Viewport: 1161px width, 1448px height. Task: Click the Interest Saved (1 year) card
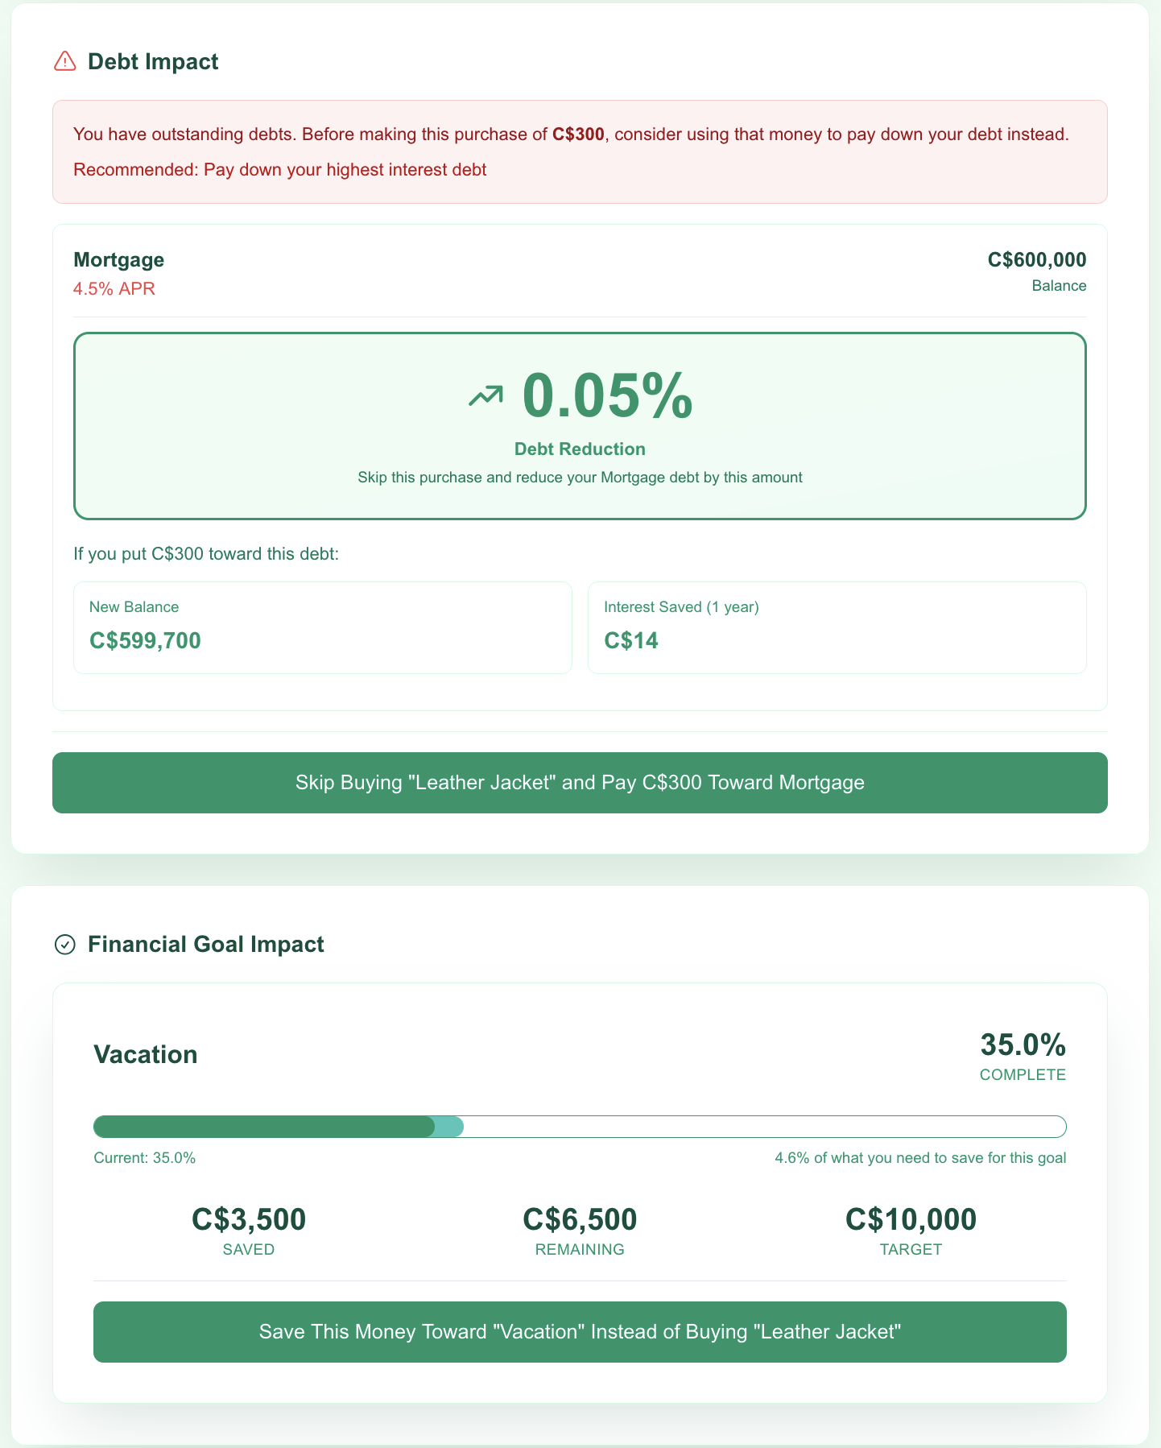[837, 627]
